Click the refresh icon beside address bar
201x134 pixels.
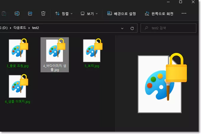132,28
